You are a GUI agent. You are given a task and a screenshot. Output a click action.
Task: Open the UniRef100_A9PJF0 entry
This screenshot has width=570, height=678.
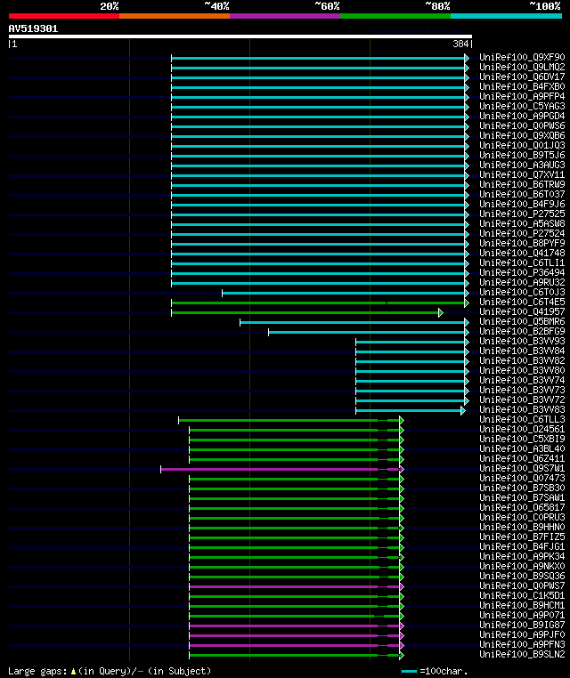point(522,634)
